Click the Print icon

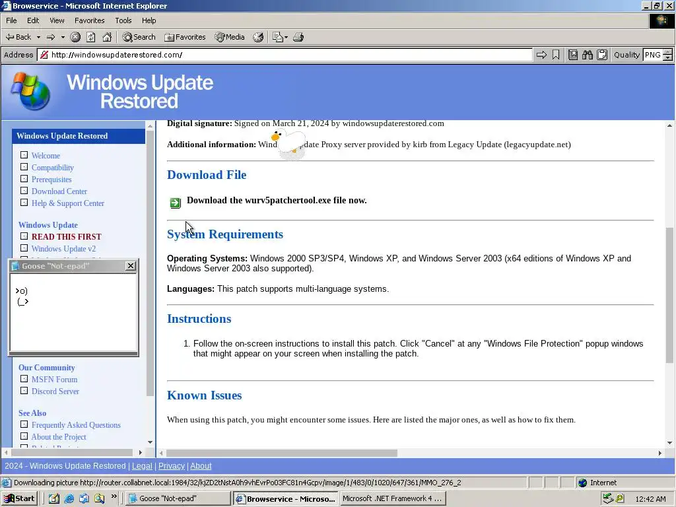298,37
